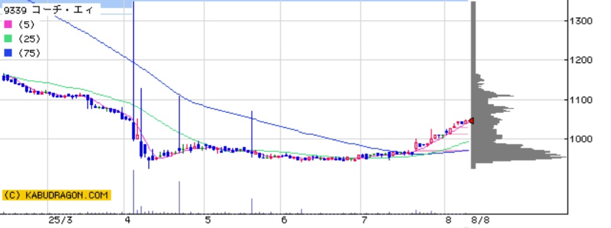Viewport: 611px width, 228px height.
Task: Click the (75) legend label
Action: 29,53
